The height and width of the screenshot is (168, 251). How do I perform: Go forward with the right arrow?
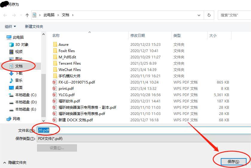[x=14, y=15]
